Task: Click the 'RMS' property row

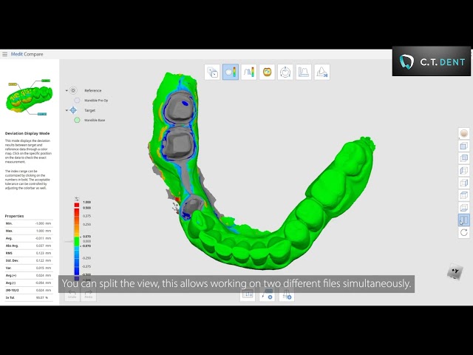Action: (29, 253)
